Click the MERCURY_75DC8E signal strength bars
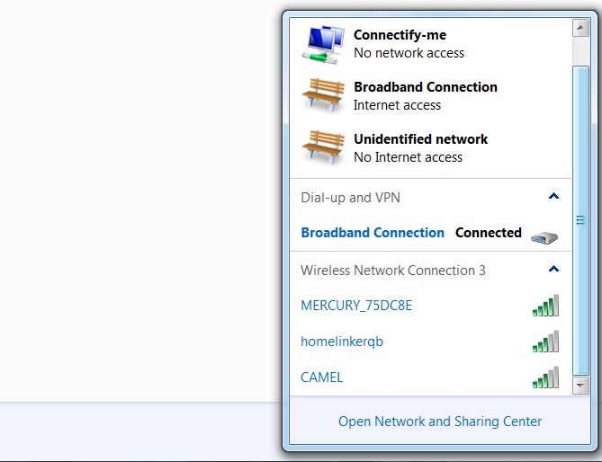The height and width of the screenshot is (462, 602). click(x=544, y=306)
